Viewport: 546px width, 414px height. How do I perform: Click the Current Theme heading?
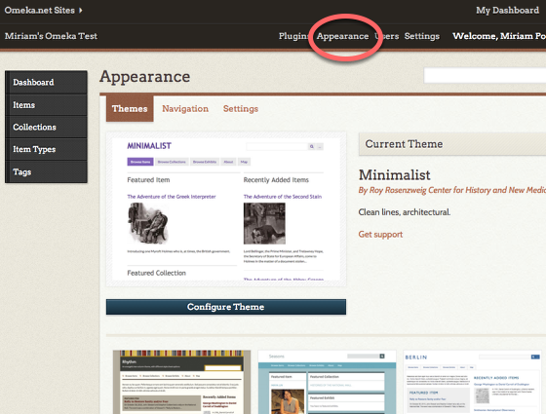[x=404, y=144]
